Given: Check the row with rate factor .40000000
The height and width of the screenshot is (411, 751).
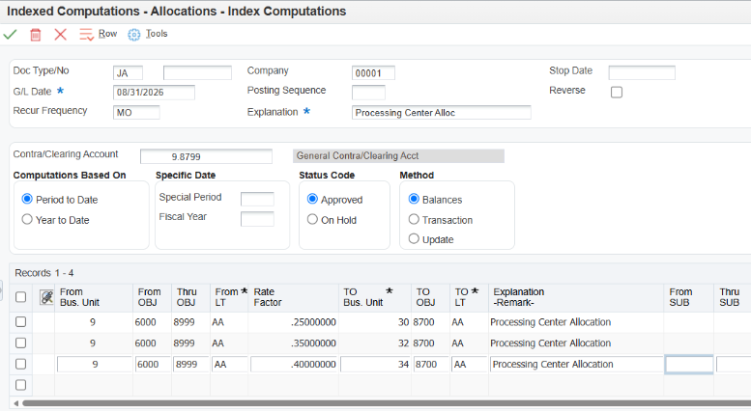Looking at the screenshot, I should [x=20, y=364].
